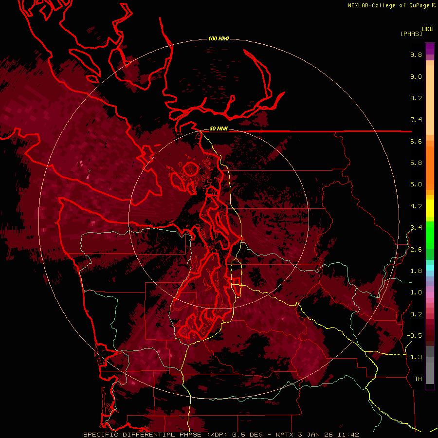Select the 9.0 scale value

point(416,76)
